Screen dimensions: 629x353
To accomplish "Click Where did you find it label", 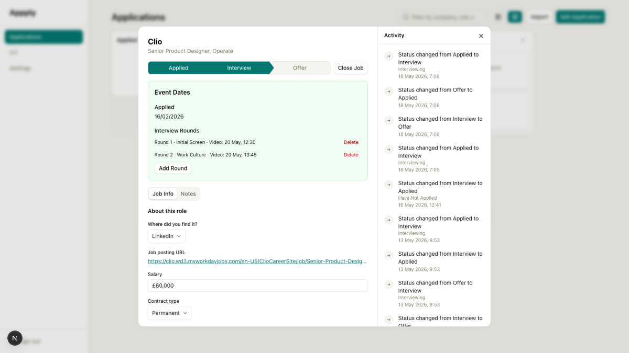I will click(x=172, y=224).
